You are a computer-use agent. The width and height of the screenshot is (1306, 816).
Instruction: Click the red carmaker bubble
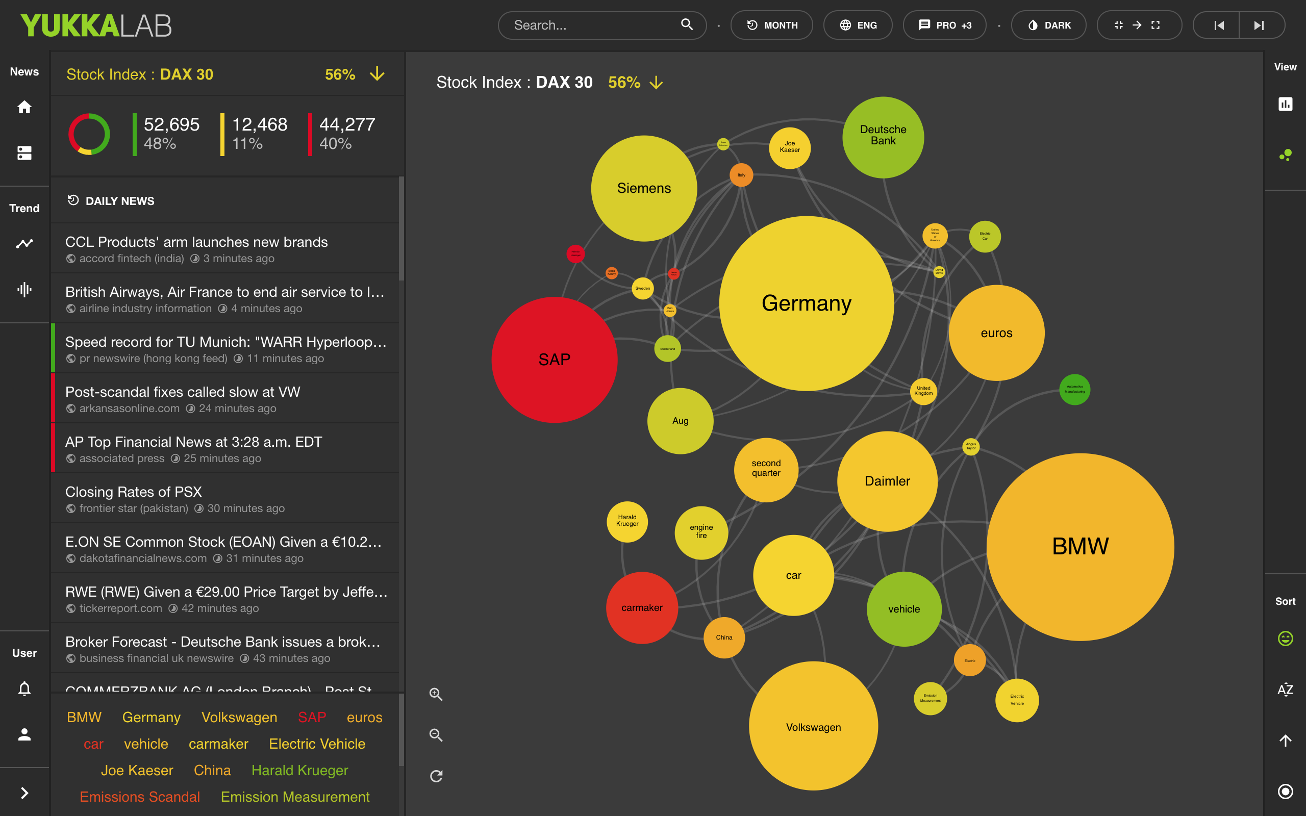click(642, 608)
